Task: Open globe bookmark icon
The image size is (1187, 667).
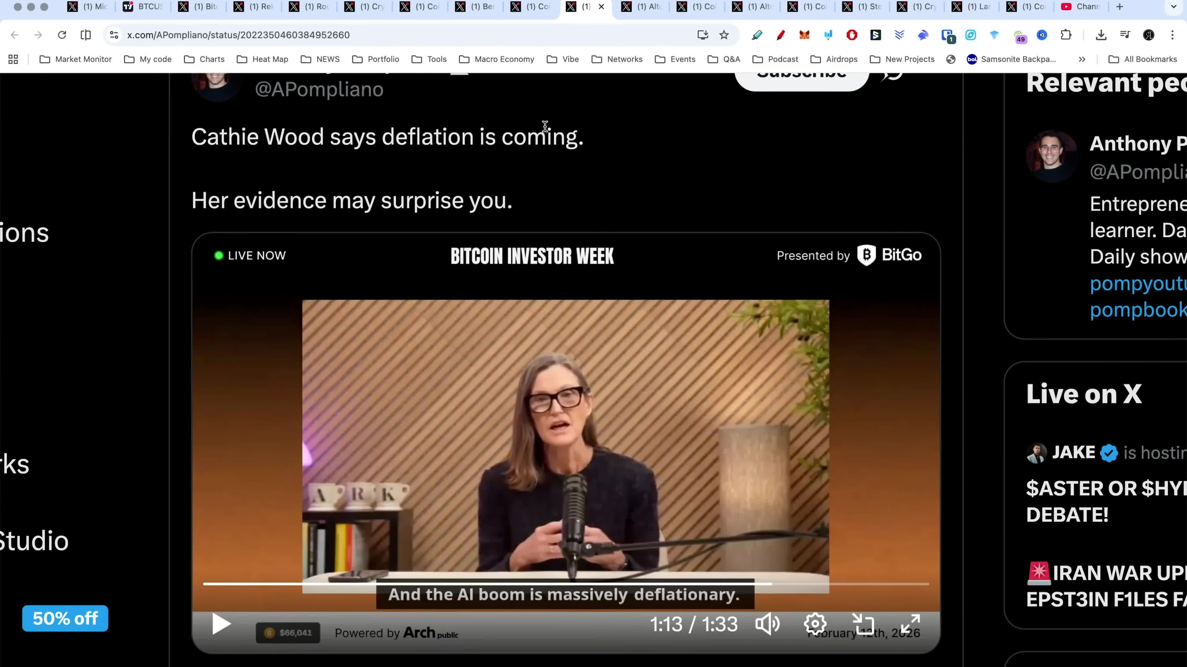Action: (x=951, y=59)
